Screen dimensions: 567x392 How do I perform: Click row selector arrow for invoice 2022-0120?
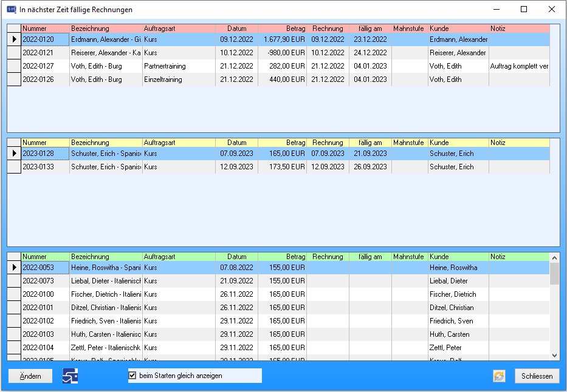click(14, 39)
